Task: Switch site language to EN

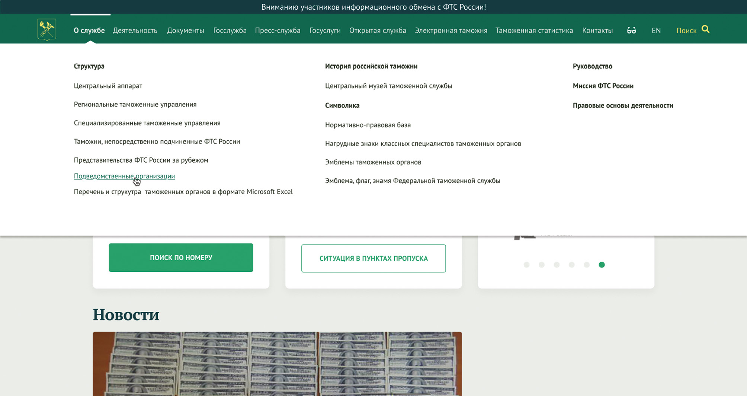Action: click(656, 31)
